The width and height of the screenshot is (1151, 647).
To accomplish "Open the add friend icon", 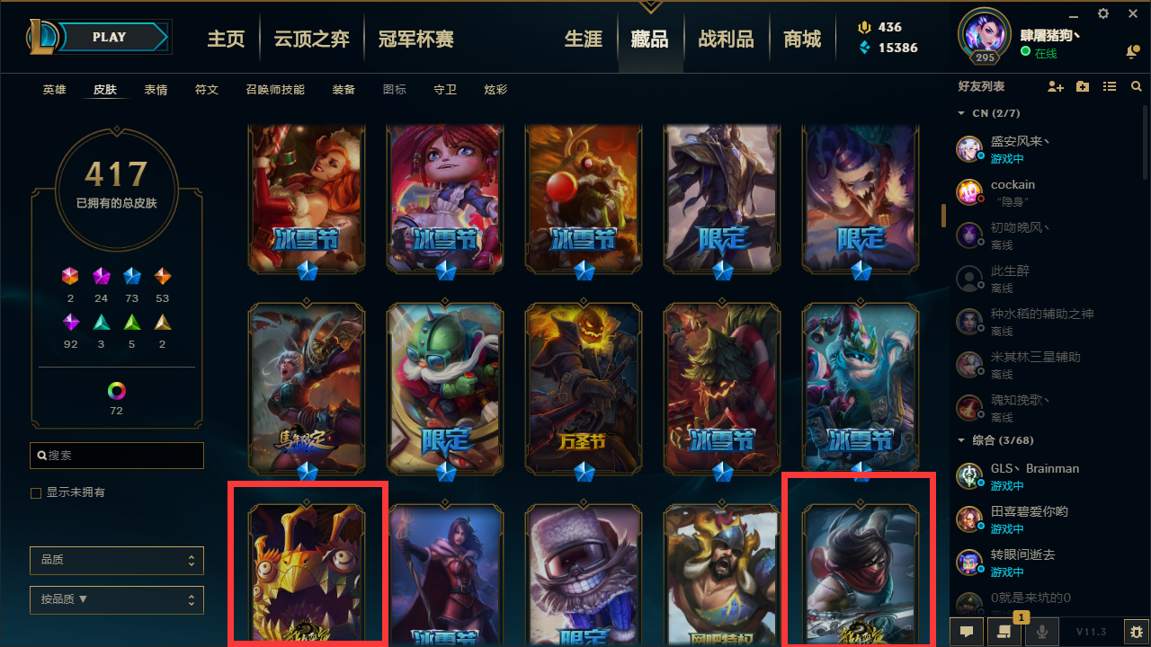I will (1056, 86).
